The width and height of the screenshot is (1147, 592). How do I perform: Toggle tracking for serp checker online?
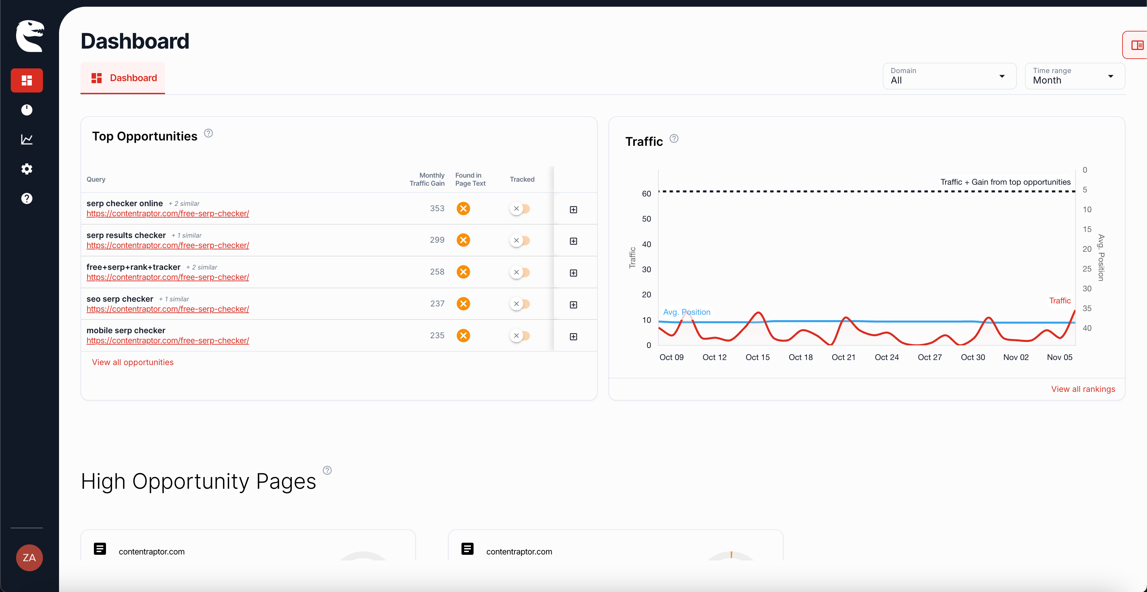520,208
